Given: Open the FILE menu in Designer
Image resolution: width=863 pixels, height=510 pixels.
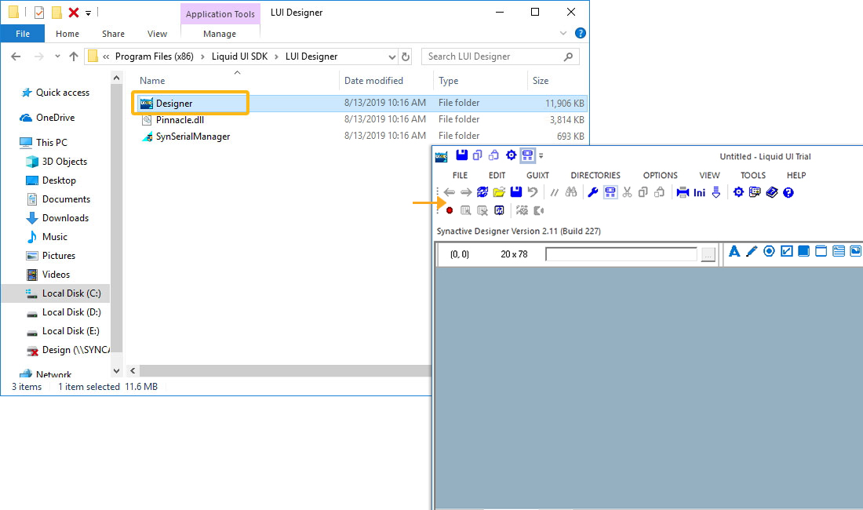Looking at the screenshot, I should tap(460, 175).
